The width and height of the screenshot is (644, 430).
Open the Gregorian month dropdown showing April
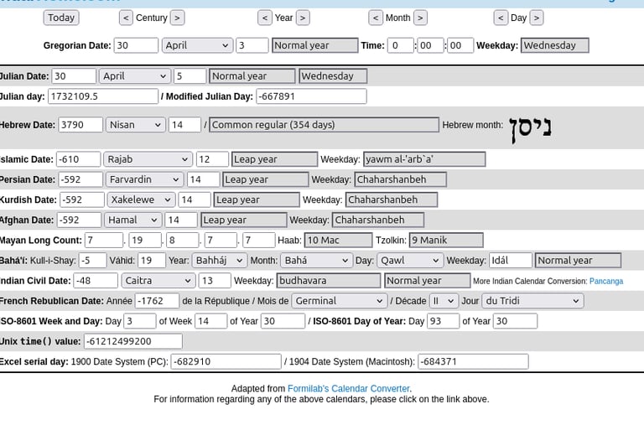point(197,45)
